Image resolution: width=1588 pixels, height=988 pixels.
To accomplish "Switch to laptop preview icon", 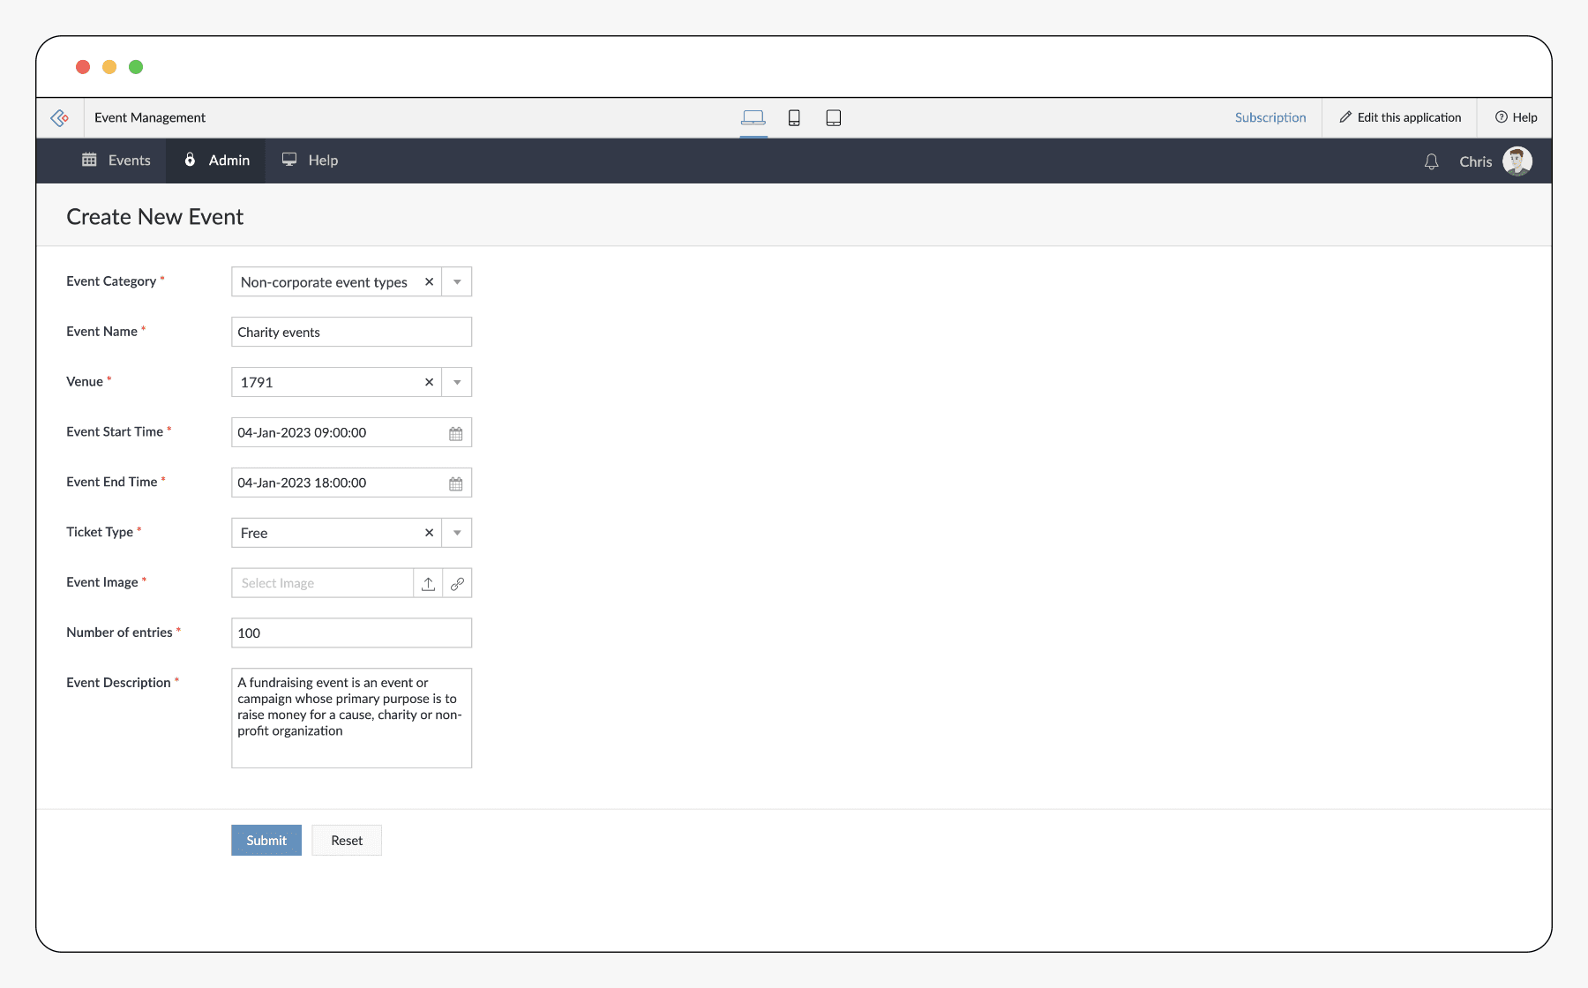I will [753, 117].
